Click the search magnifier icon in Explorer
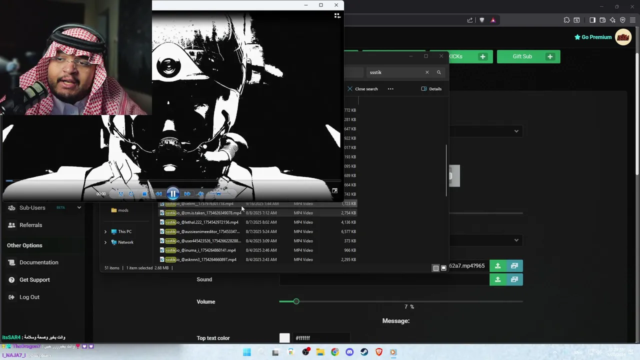Image resolution: width=640 pixels, height=360 pixels. pos(439,72)
